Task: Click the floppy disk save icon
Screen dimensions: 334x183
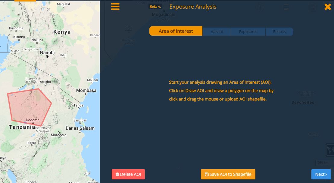Action: coord(207,174)
